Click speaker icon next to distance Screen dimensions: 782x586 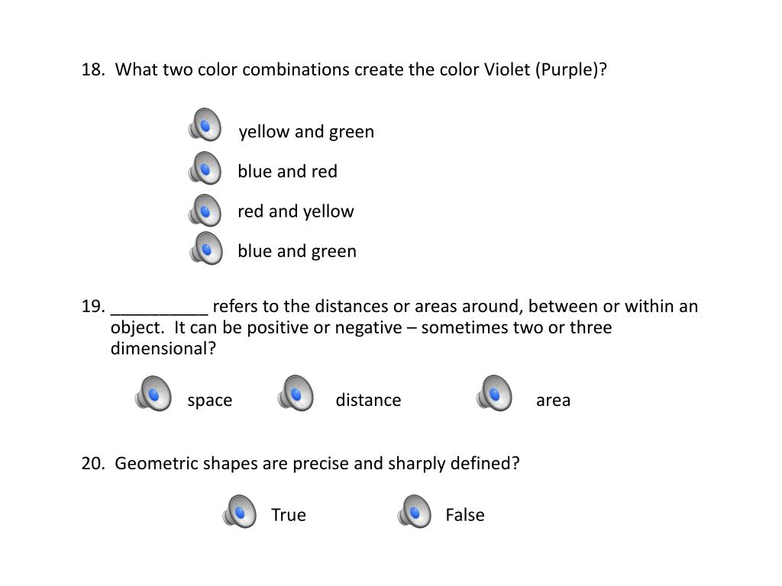pyautogui.click(x=296, y=393)
